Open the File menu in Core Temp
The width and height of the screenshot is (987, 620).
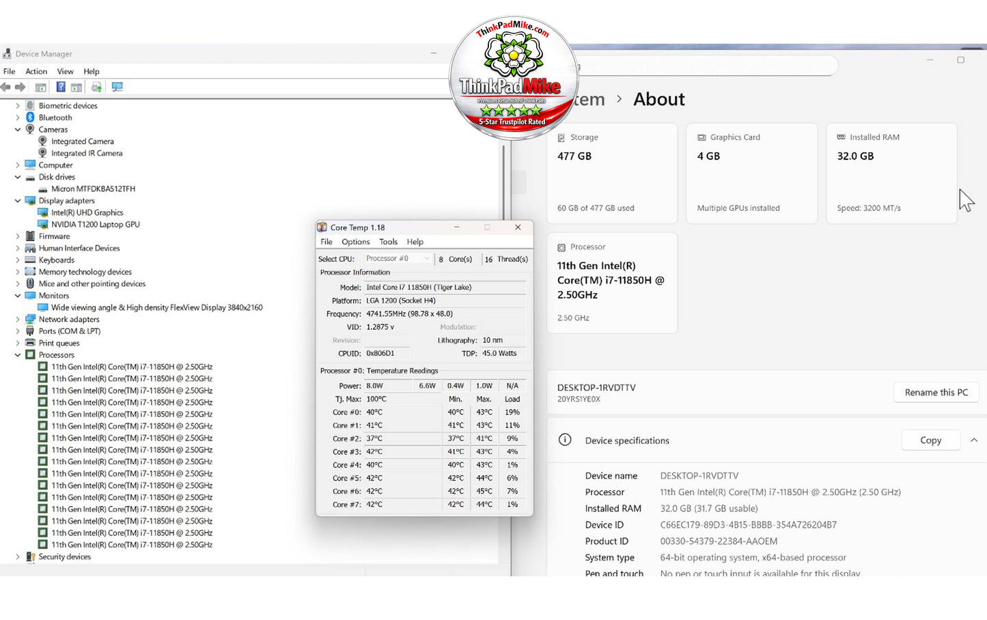(326, 242)
